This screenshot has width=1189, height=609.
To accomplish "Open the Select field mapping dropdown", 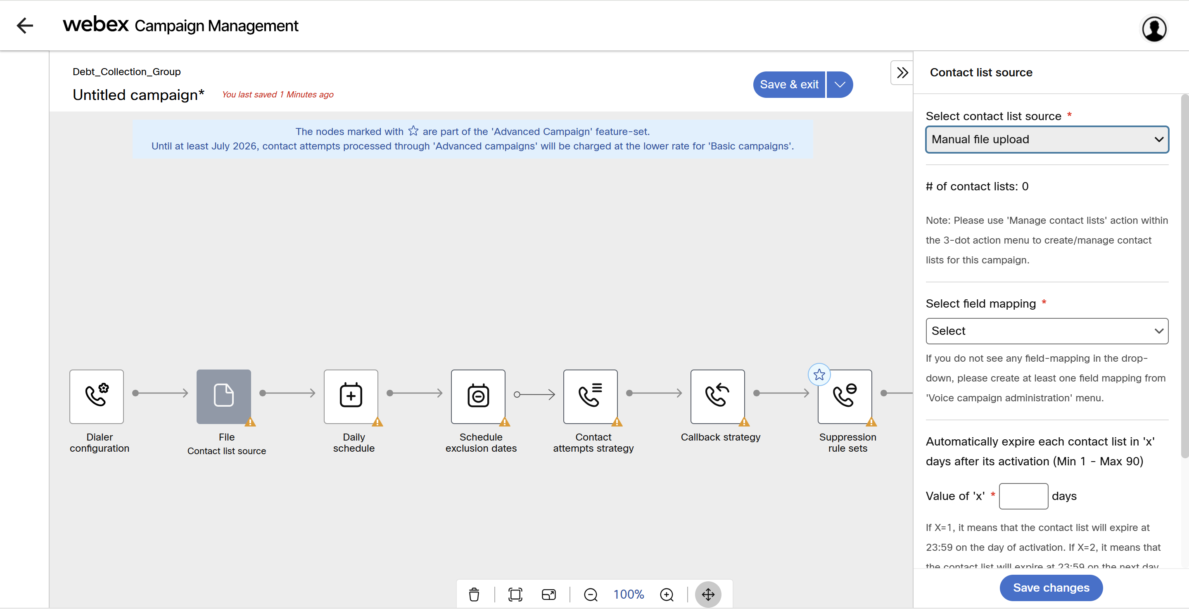I will 1047,331.
